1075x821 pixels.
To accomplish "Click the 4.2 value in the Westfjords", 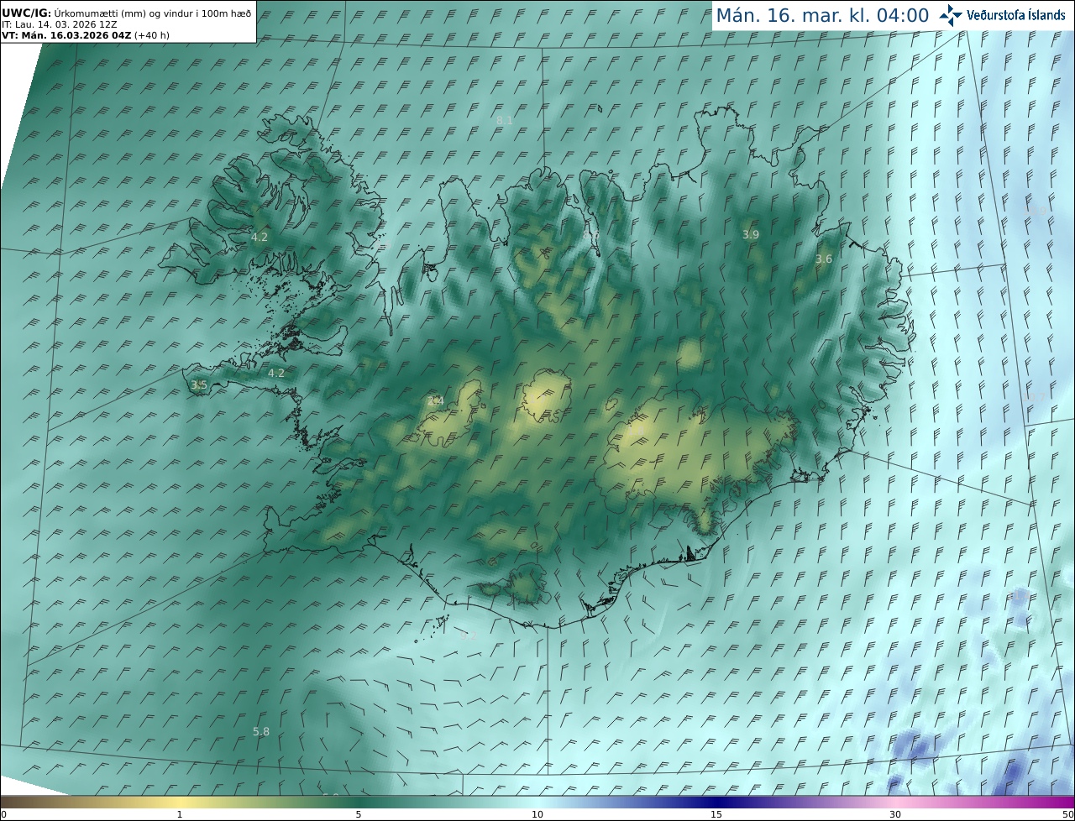I will click(x=260, y=238).
